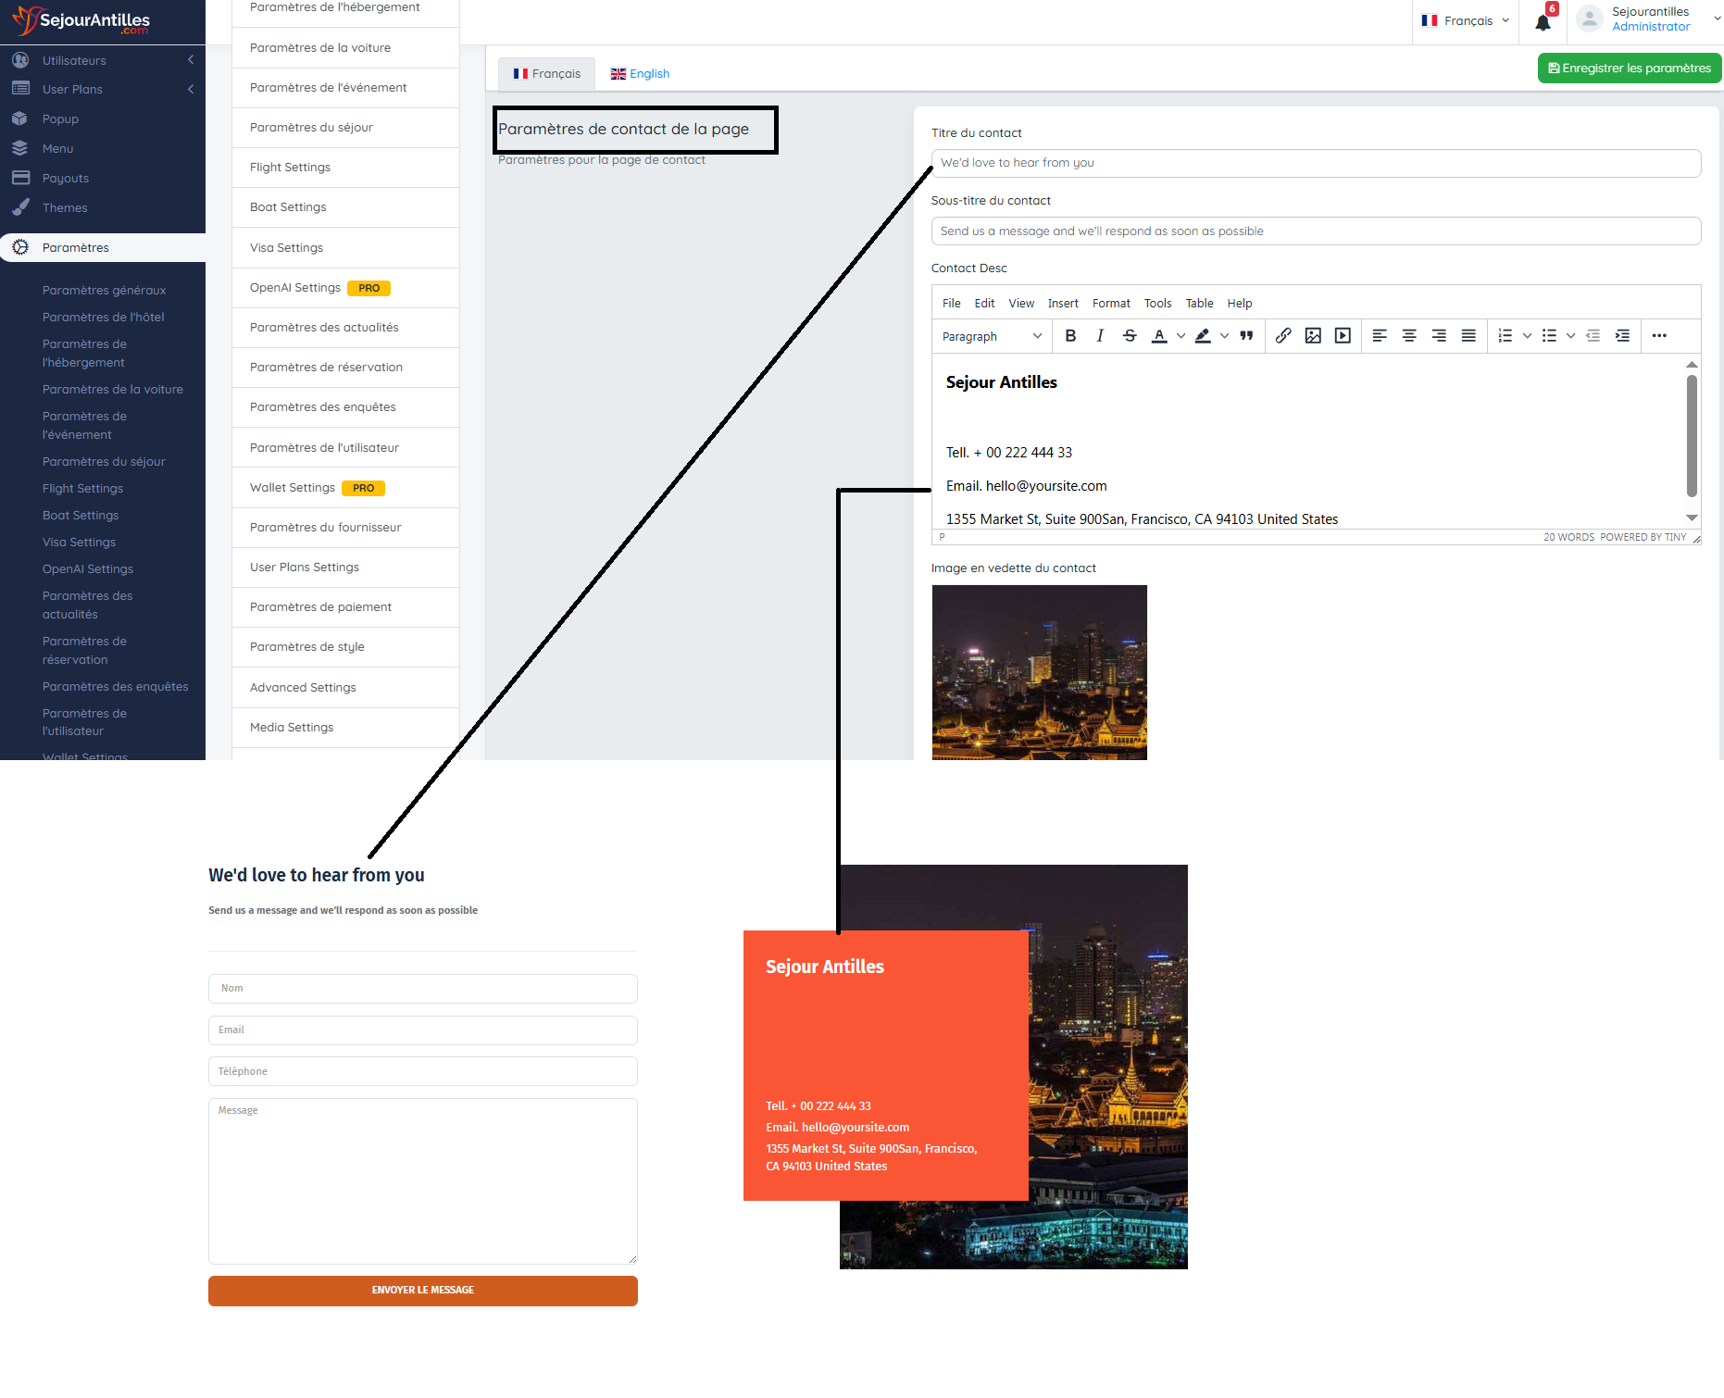Apply italic formatting in the Contact Desc editor

[x=1100, y=336]
